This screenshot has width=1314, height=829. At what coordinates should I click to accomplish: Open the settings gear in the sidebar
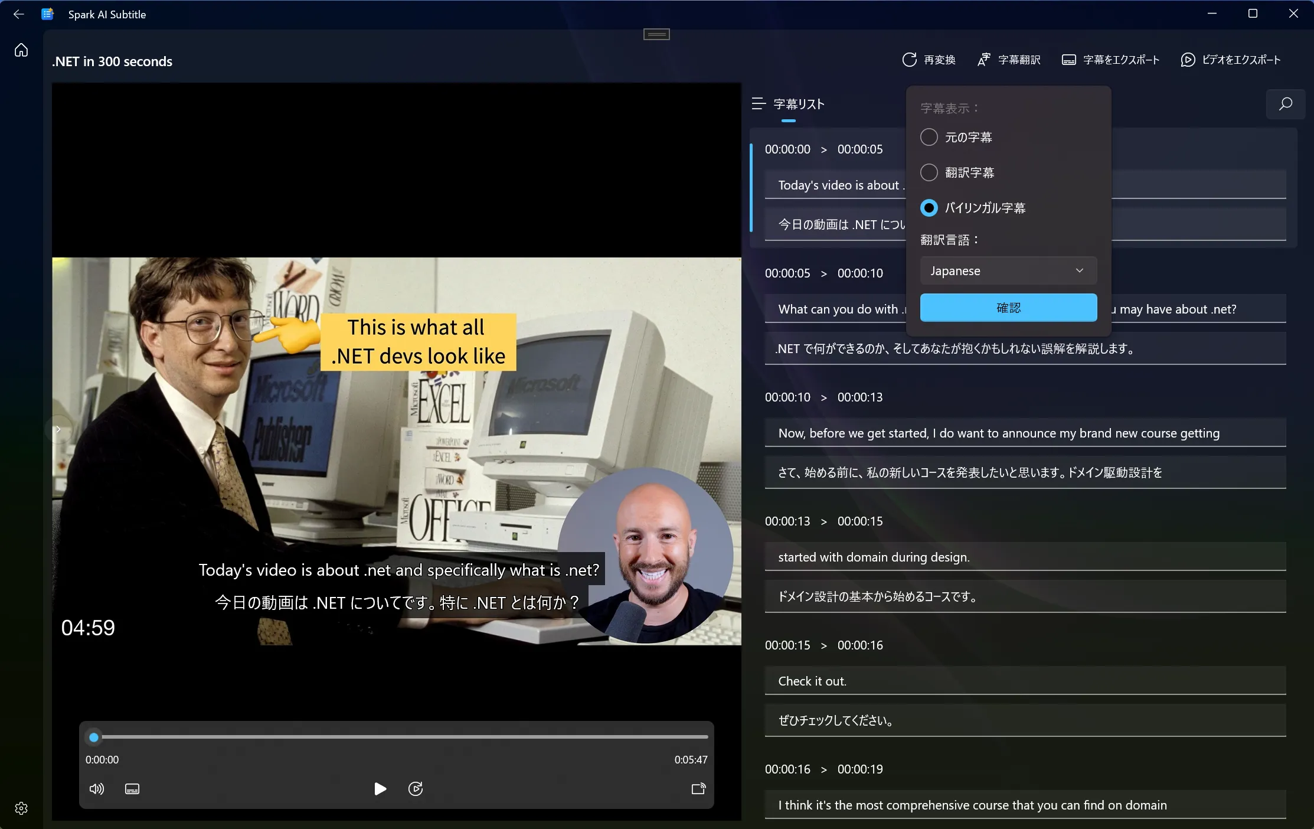[x=21, y=808]
